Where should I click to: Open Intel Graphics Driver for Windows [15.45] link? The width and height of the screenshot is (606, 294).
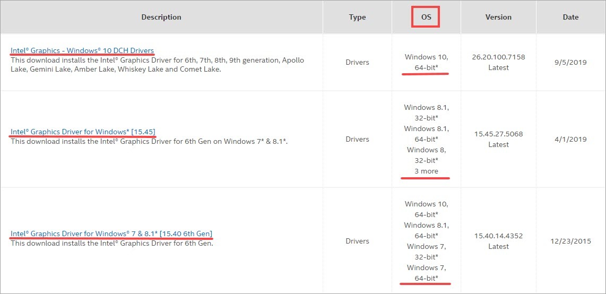[x=83, y=132]
